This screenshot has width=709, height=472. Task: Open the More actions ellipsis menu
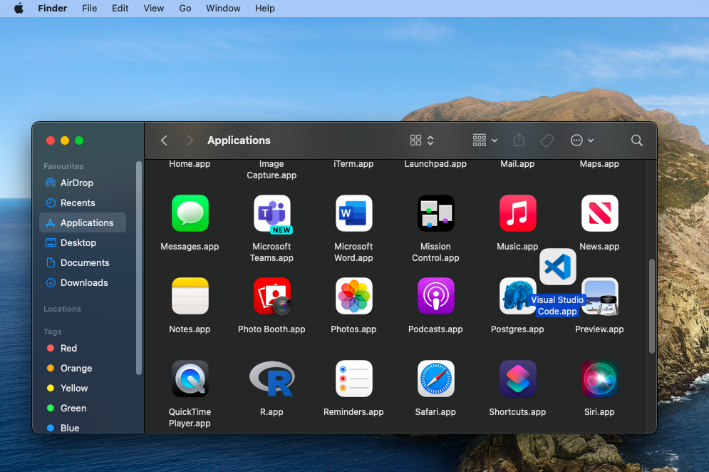point(581,140)
